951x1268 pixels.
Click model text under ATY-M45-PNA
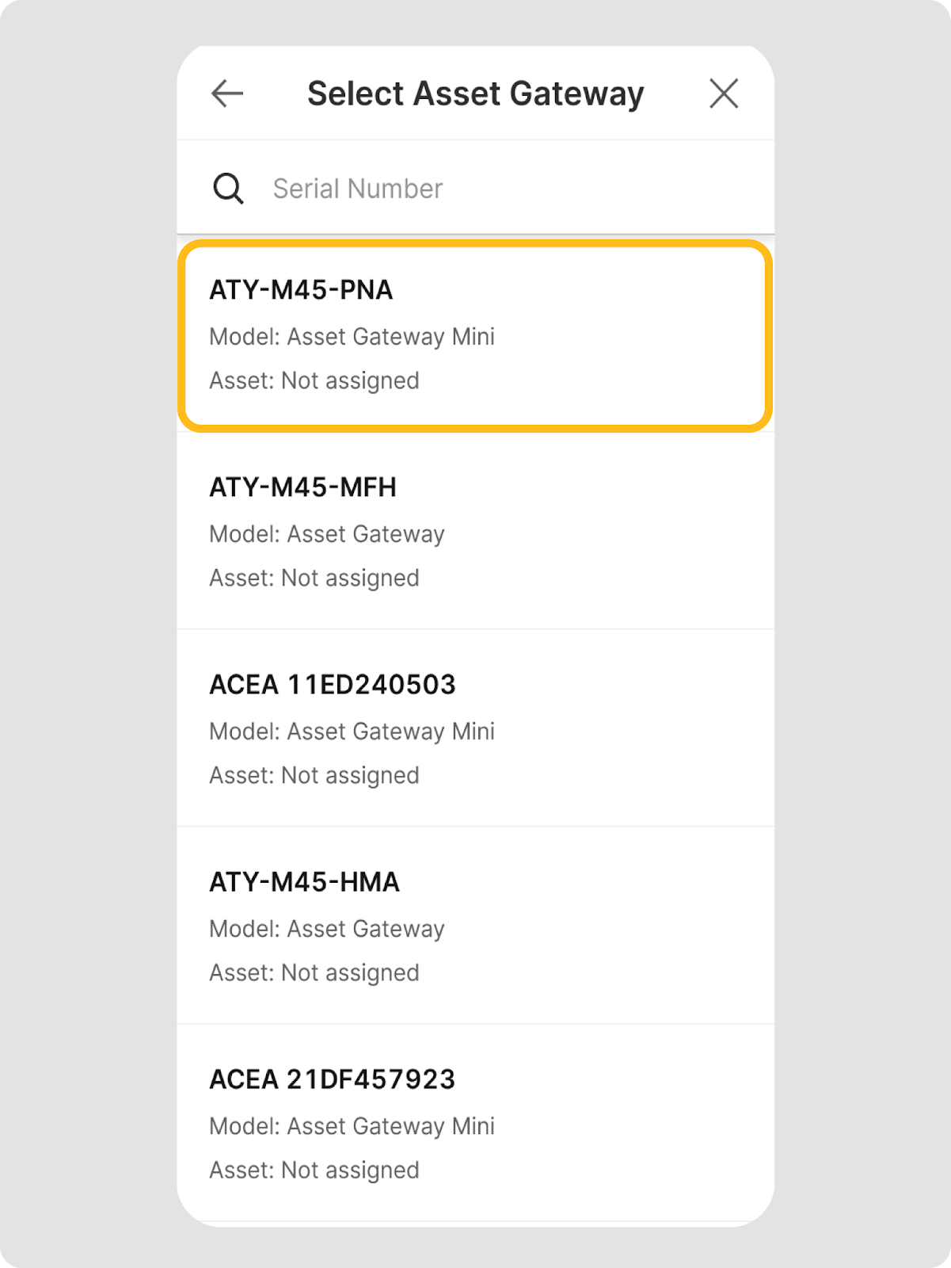coord(352,337)
